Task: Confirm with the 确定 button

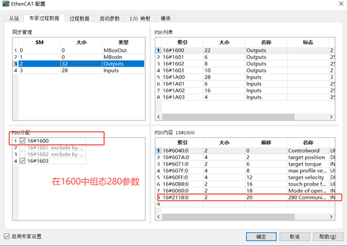Action: click(261, 237)
